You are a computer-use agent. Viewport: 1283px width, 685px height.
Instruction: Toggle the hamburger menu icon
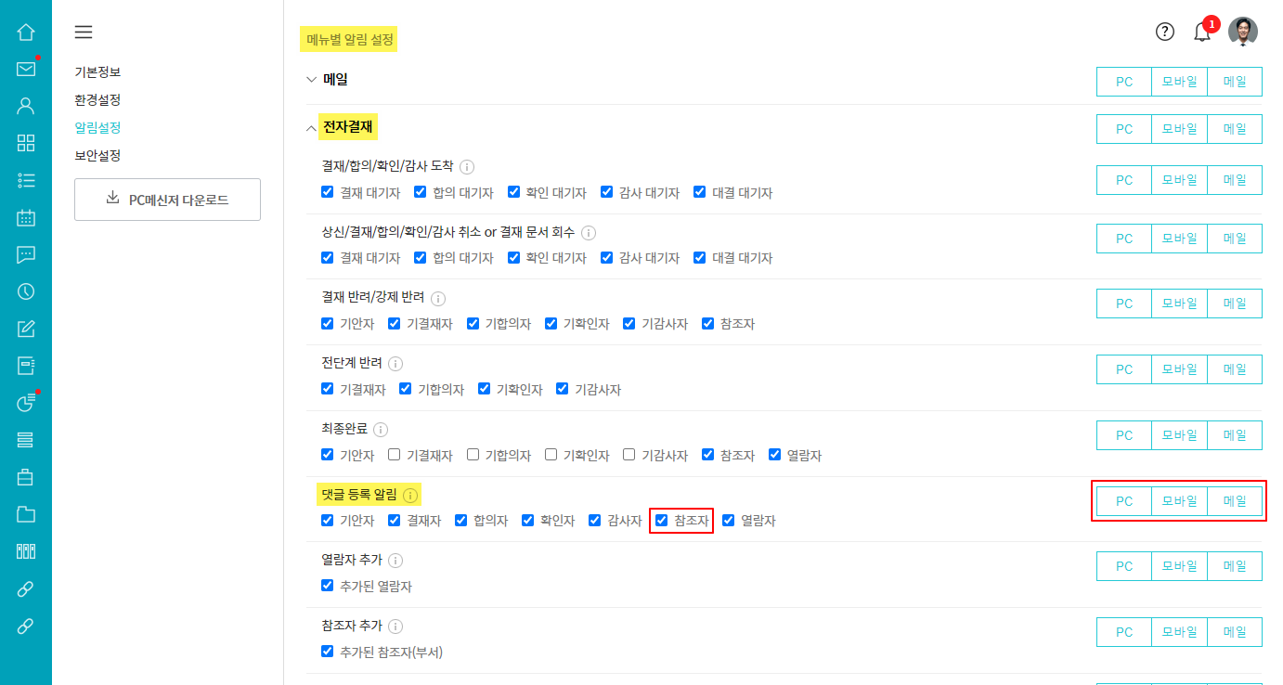pos(84,32)
